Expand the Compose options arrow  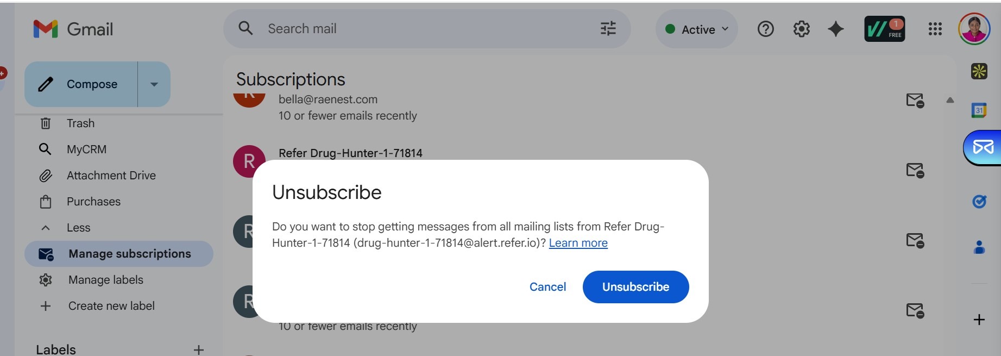(154, 84)
